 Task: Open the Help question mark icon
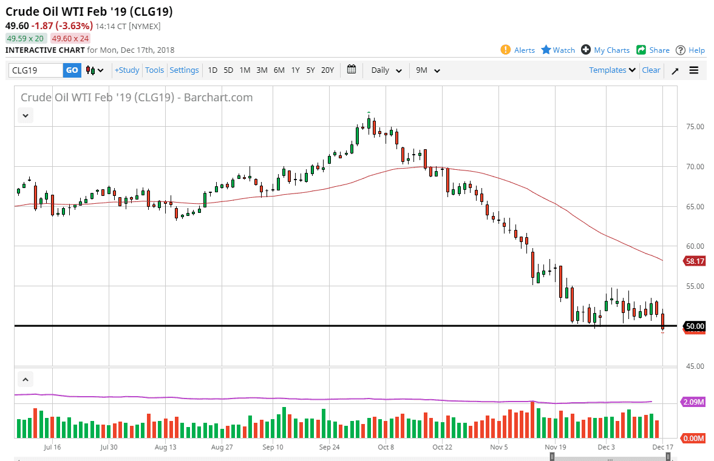(x=681, y=50)
